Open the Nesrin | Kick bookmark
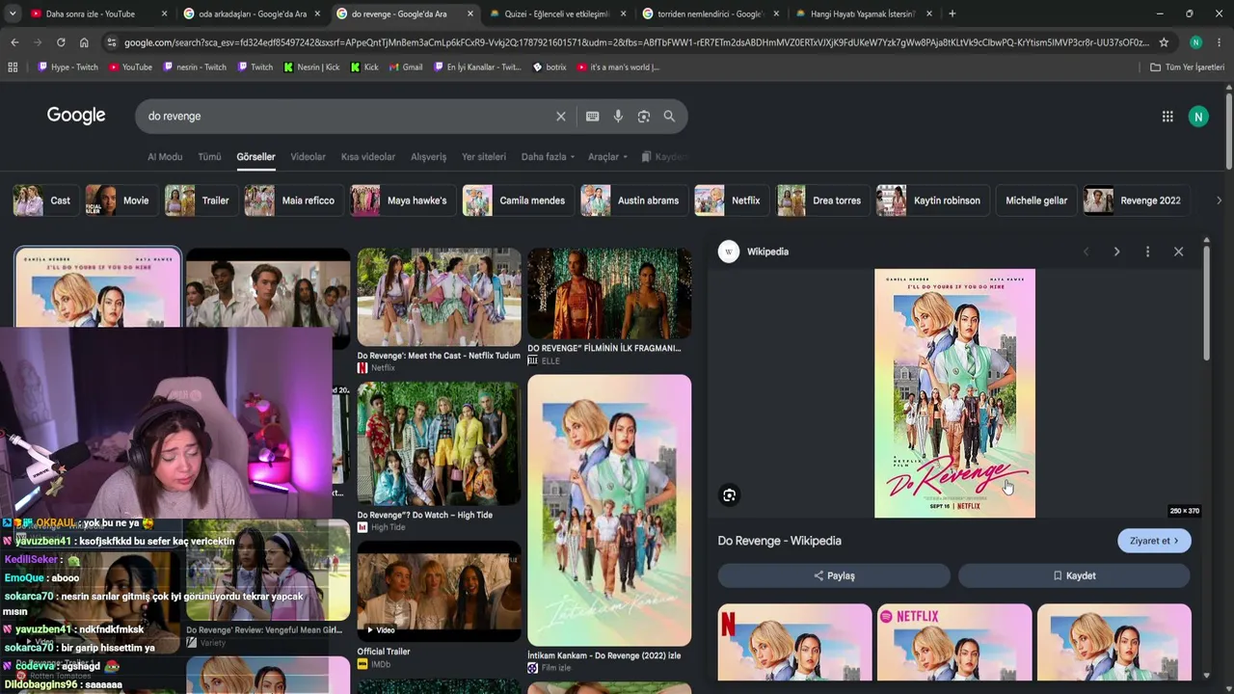 pyautogui.click(x=311, y=67)
